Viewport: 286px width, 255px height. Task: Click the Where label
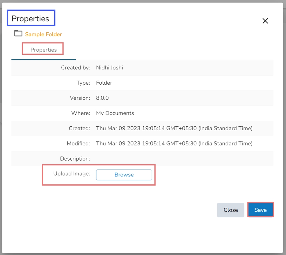click(x=81, y=113)
